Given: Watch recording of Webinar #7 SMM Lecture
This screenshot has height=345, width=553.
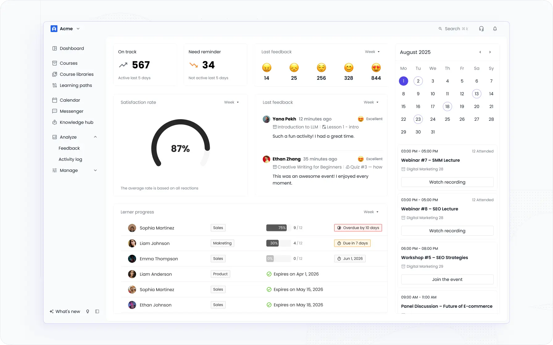Looking at the screenshot, I should coord(447,182).
